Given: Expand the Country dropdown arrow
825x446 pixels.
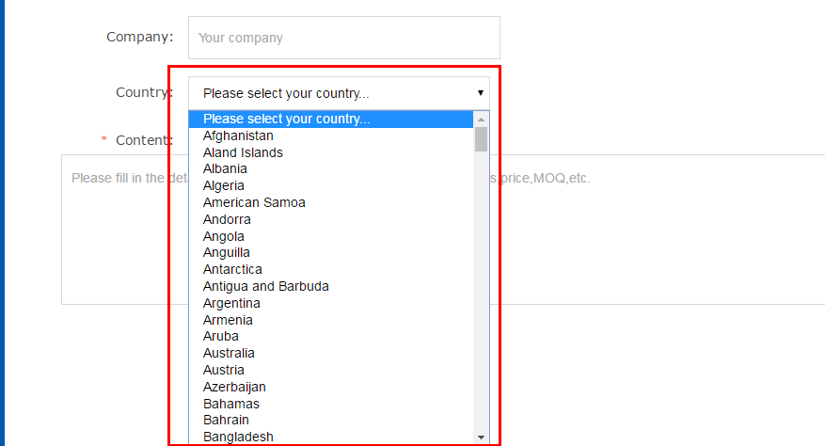Looking at the screenshot, I should pos(480,93).
